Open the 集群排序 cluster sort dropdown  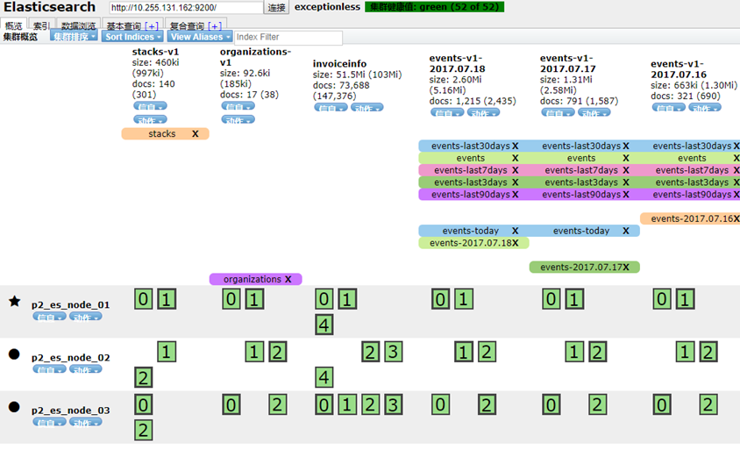tap(74, 38)
